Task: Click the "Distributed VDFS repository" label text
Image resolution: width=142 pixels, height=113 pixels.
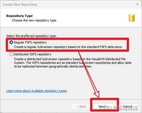Action: pyautogui.click(x=32, y=54)
